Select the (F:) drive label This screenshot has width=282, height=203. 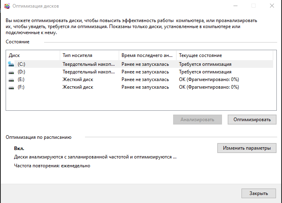(x=21, y=87)
